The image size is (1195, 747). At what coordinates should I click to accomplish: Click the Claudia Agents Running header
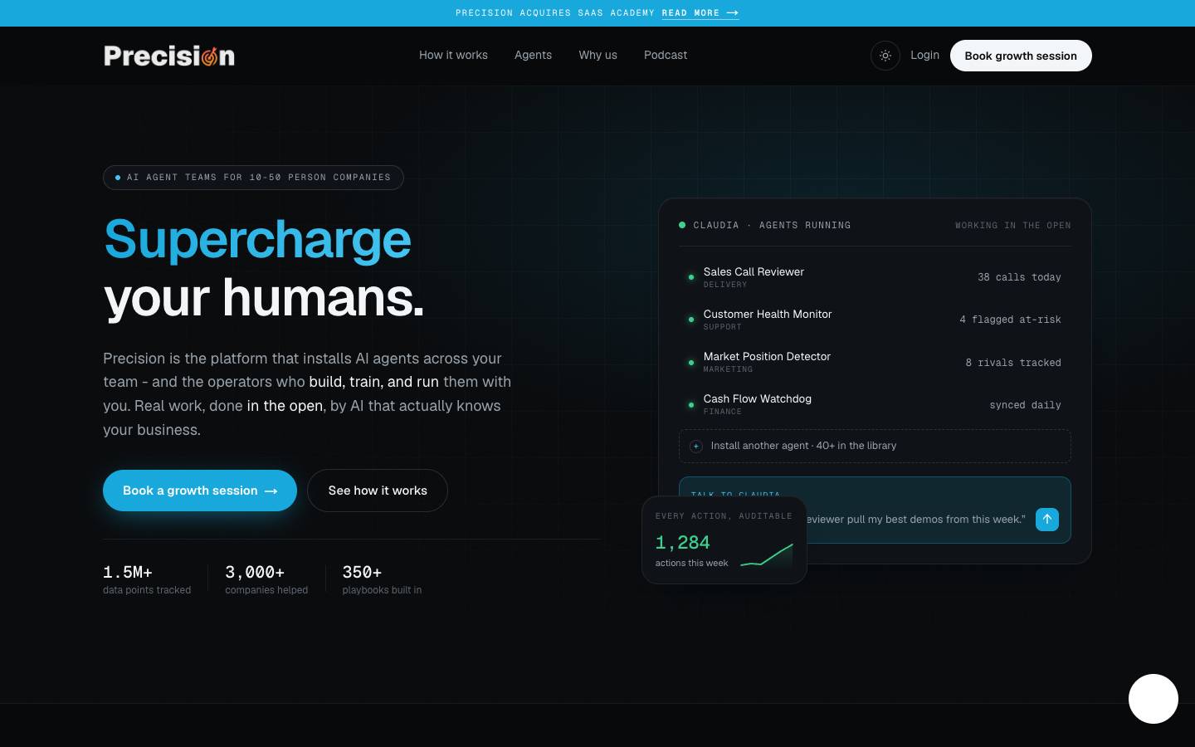click(764, 225)
